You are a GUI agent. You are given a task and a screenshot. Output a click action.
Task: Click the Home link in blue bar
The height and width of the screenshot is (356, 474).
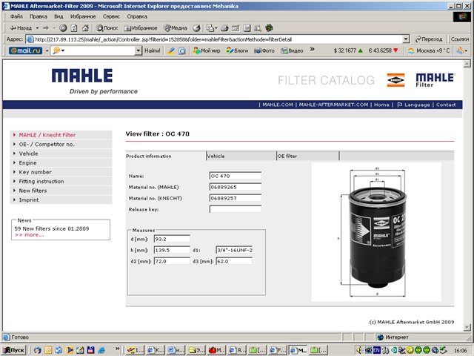(x=381, y=105)
